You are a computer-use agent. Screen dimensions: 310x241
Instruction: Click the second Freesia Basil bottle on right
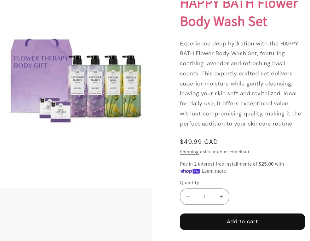(131, 86)
